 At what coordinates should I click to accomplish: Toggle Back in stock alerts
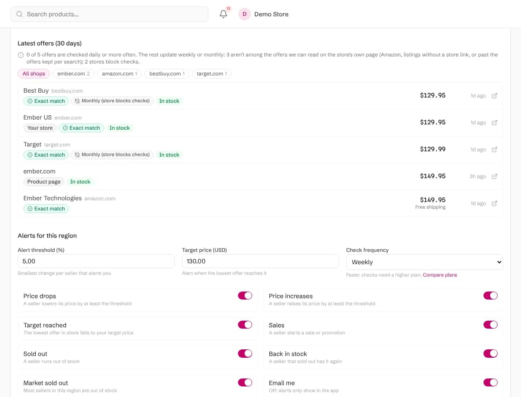coord(491,353)
